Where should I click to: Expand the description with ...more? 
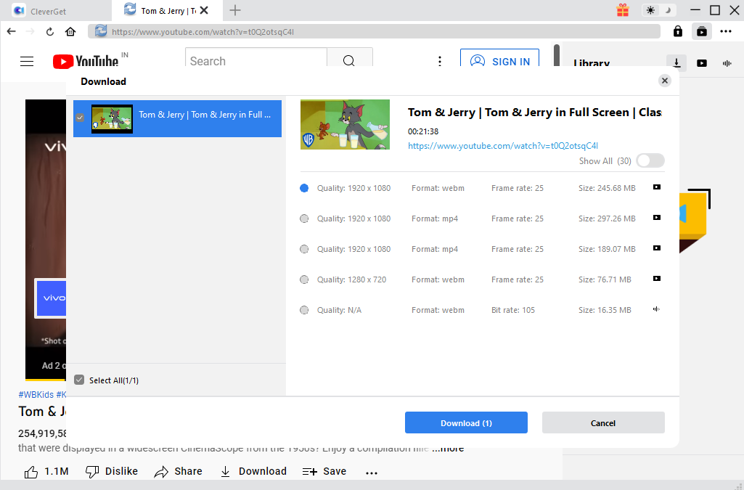click(448, 448)
